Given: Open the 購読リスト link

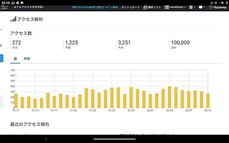Looking at the screenshot, I should (154, 7).
